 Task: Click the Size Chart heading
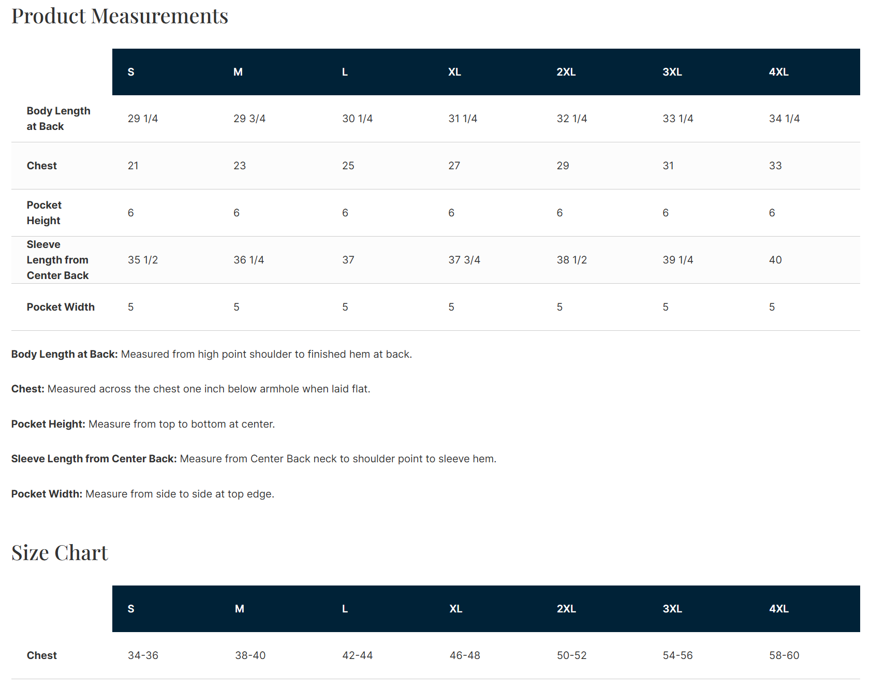(60, 553)
